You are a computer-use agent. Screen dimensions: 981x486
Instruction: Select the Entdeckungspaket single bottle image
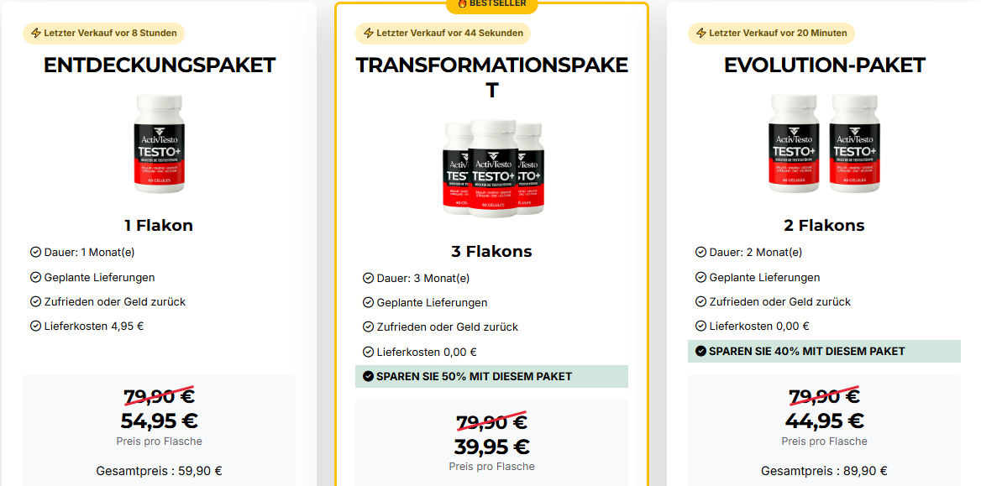[x=160, y=144]
